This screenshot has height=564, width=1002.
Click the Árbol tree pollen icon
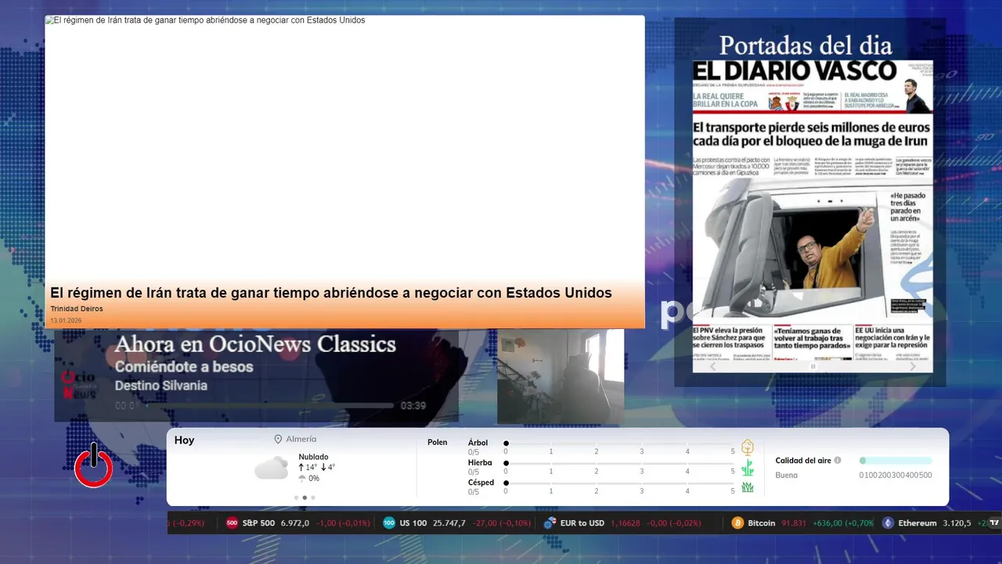tap(748, 447)
